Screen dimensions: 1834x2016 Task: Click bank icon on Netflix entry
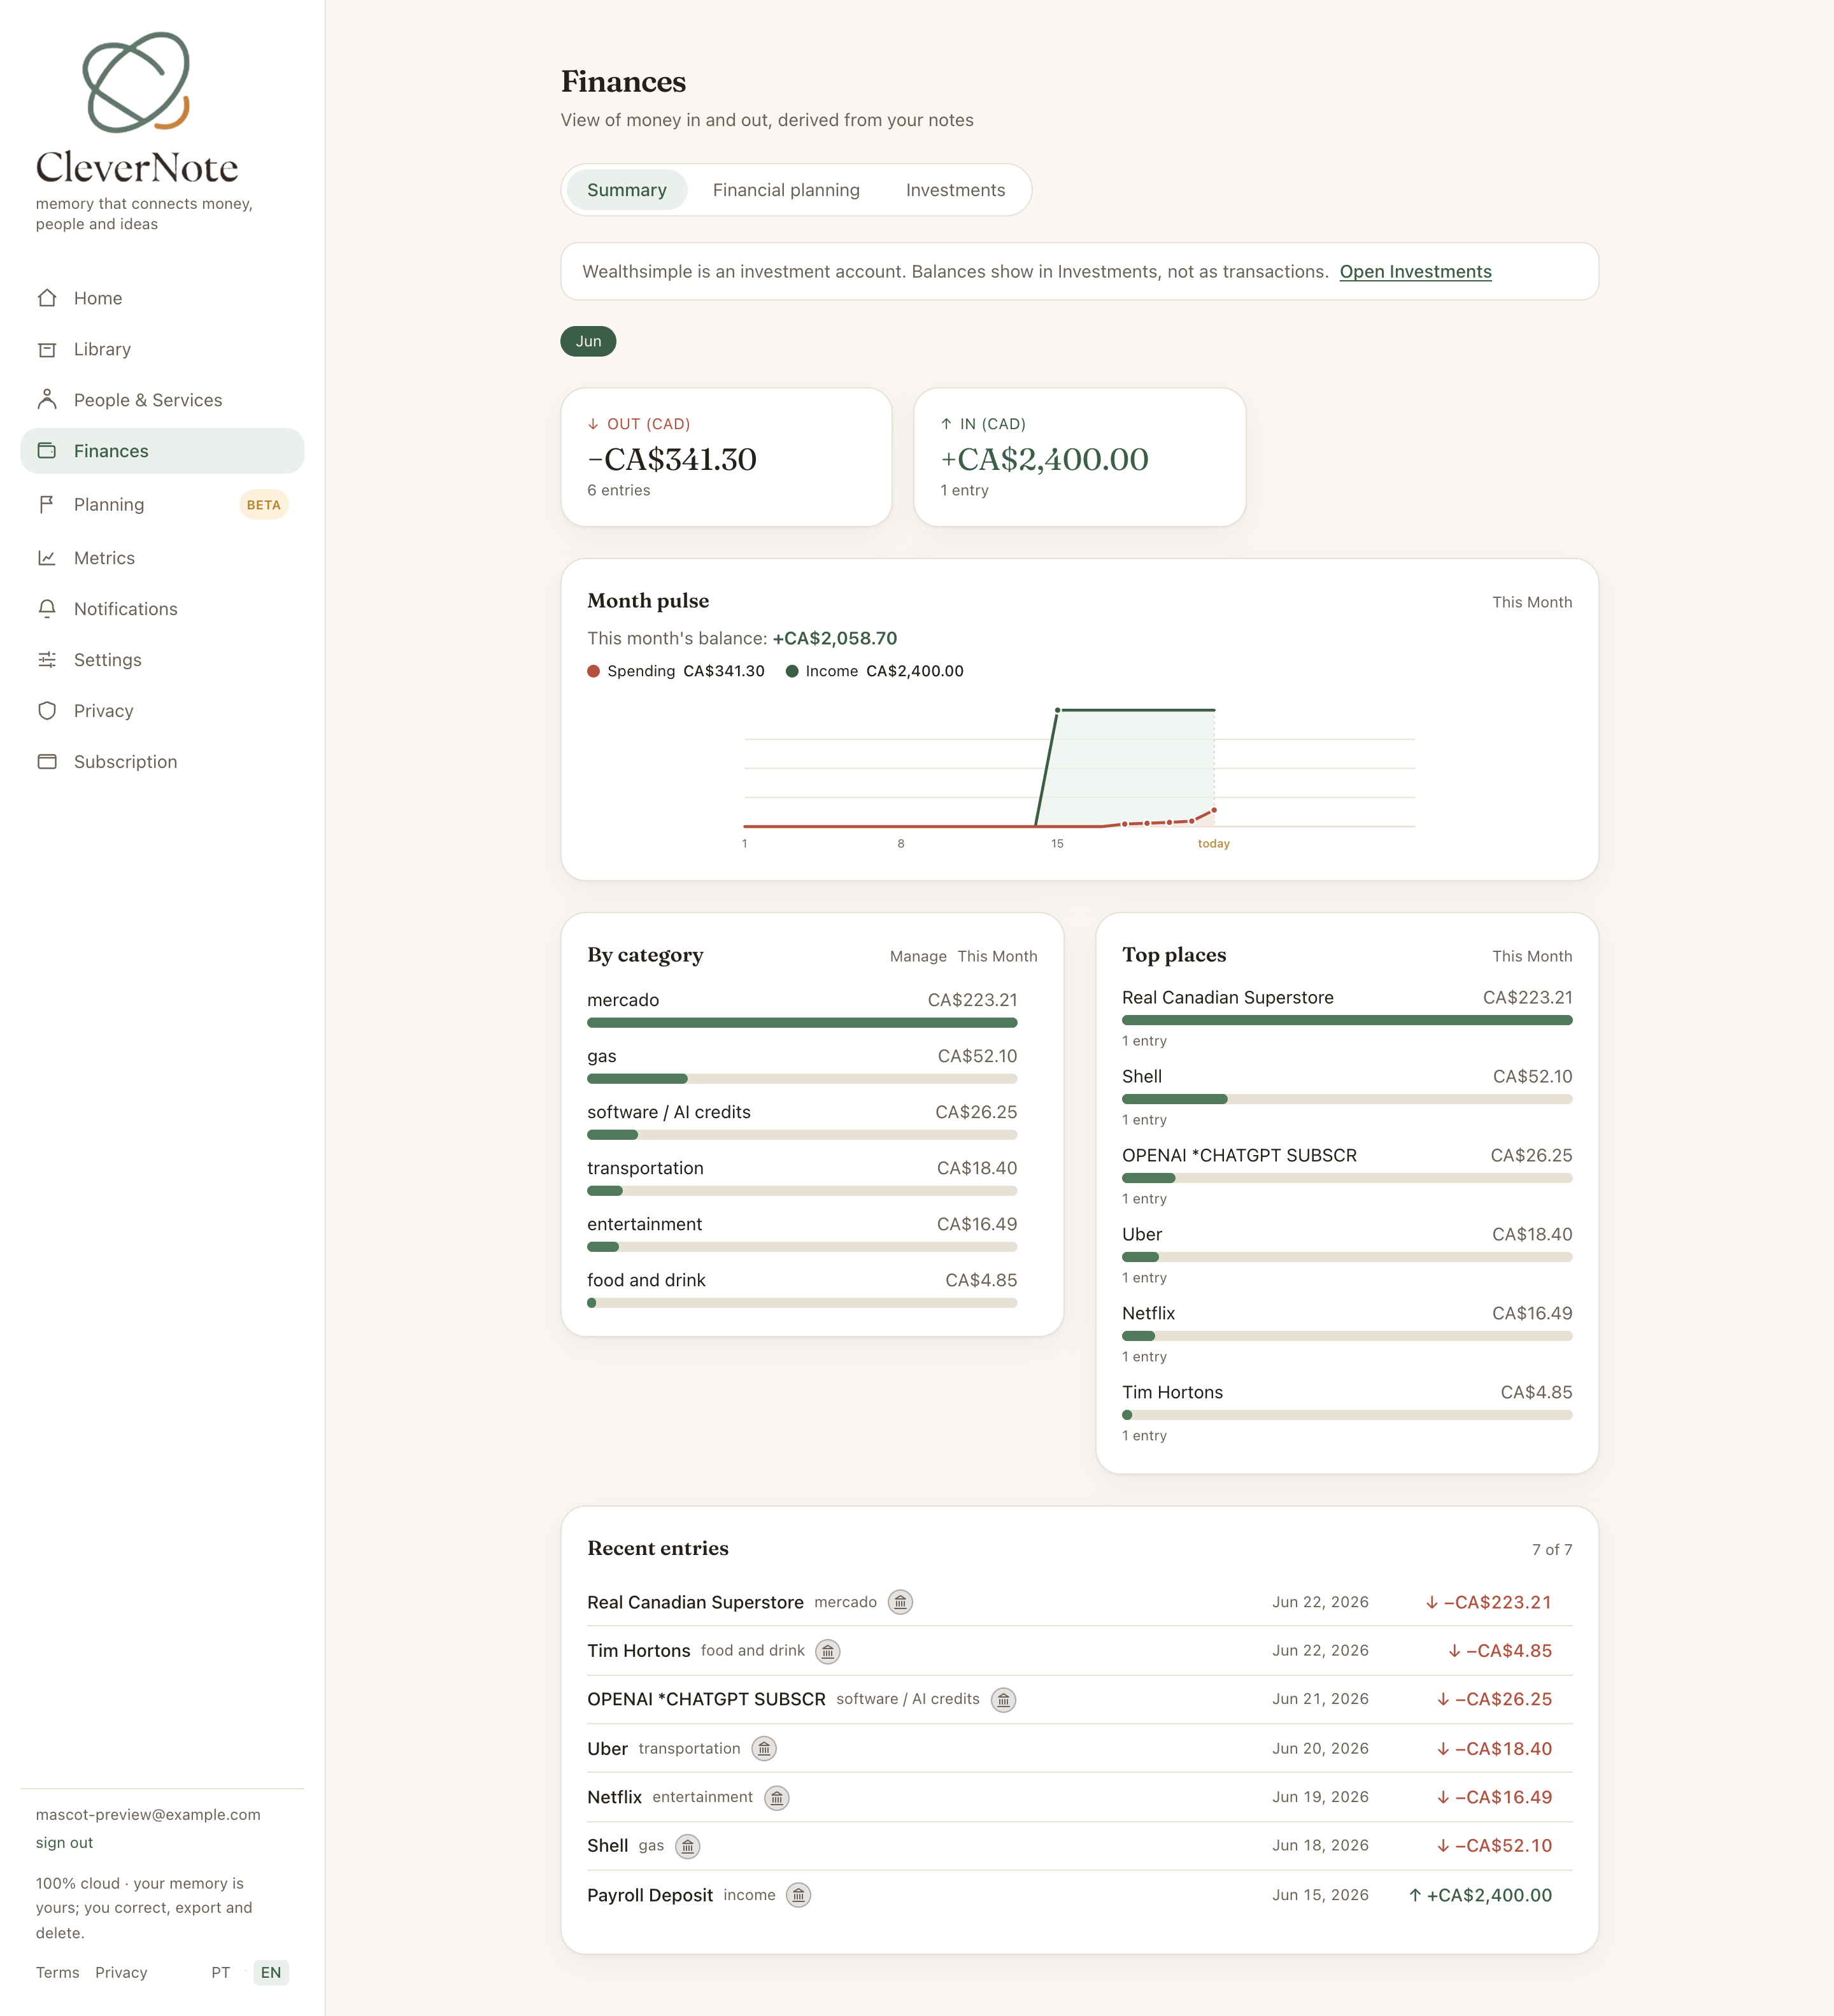[x=777, y=1798]
